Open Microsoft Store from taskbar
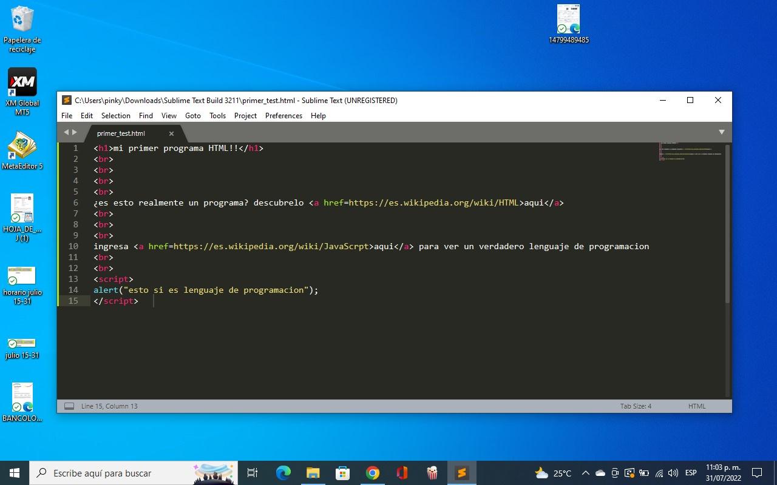777x485 pixels. point(342,473)
